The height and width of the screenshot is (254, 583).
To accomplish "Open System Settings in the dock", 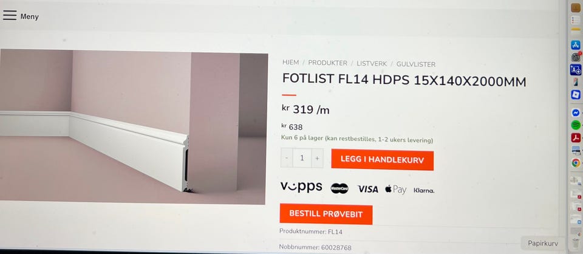I will [576, 57].
